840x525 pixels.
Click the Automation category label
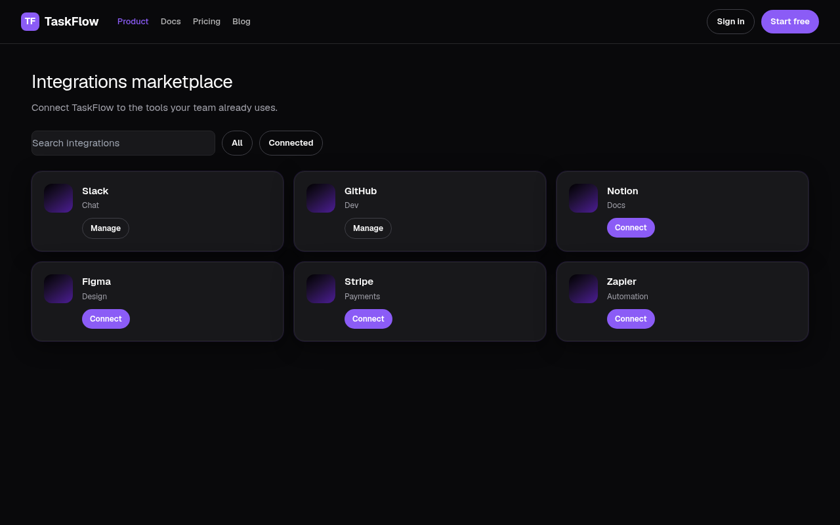click(627, 297)
